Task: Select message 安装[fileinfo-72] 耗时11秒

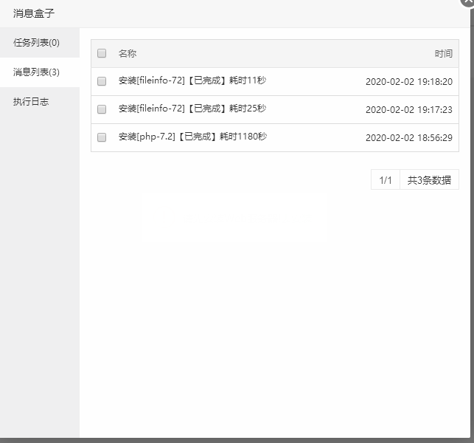Action: pyautogui.click(x=192, y=80)
